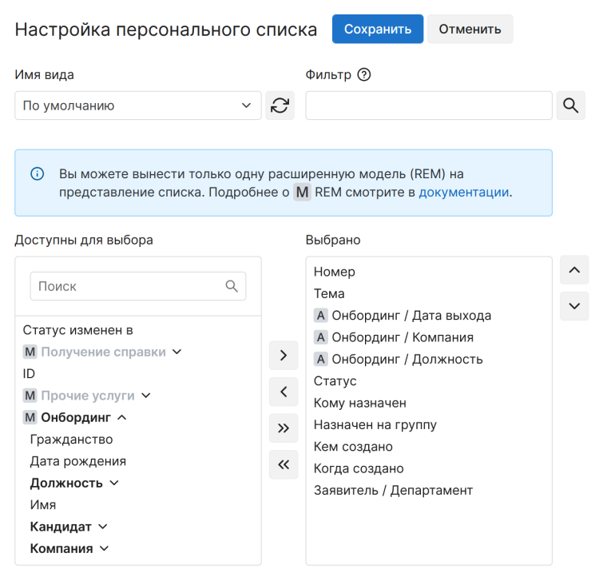Select Статус изменен в in available list
The width and height of the screenshot is (599, 577).
click(x=78, y=330)
